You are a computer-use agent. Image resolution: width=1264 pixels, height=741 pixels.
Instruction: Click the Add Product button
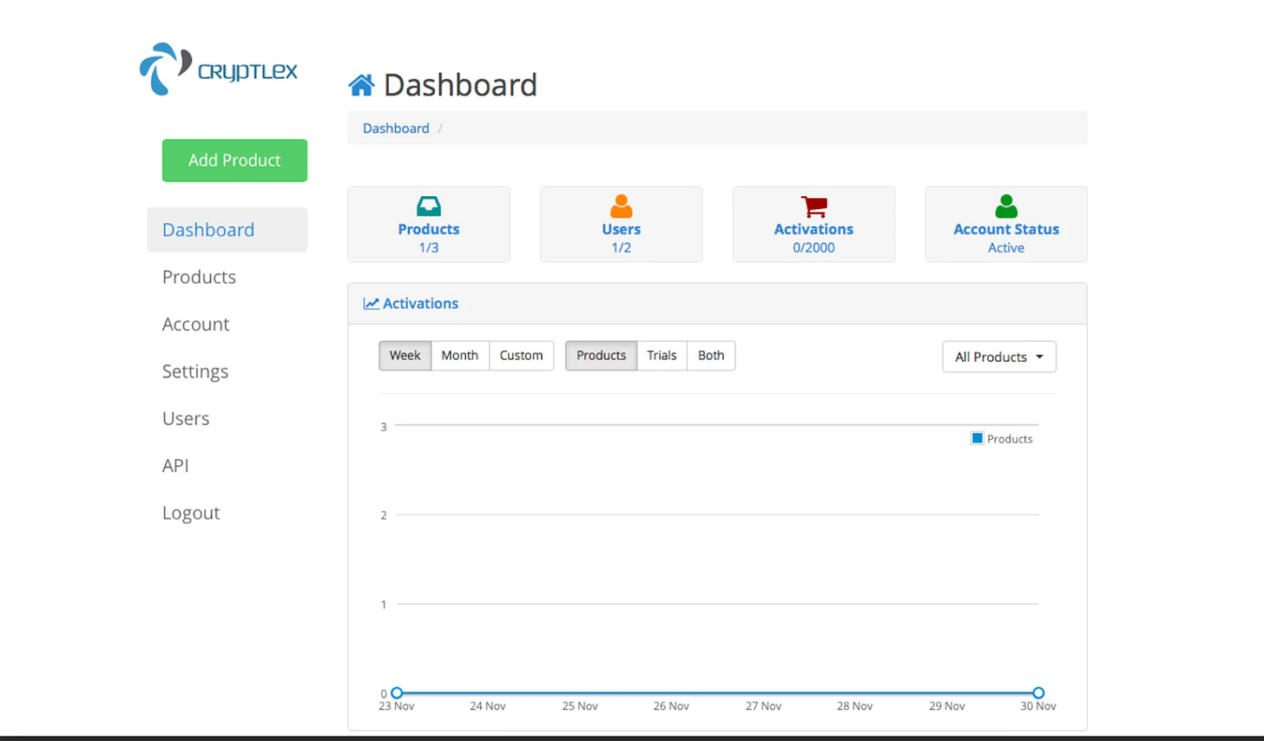[x=234, y=160]
